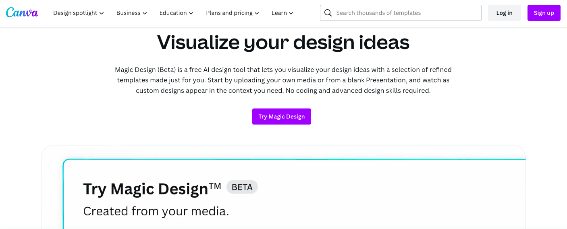Viewport: 567px width, 229px height.
Task: Select the Learn menu label
Action: [x=279, y=13]
